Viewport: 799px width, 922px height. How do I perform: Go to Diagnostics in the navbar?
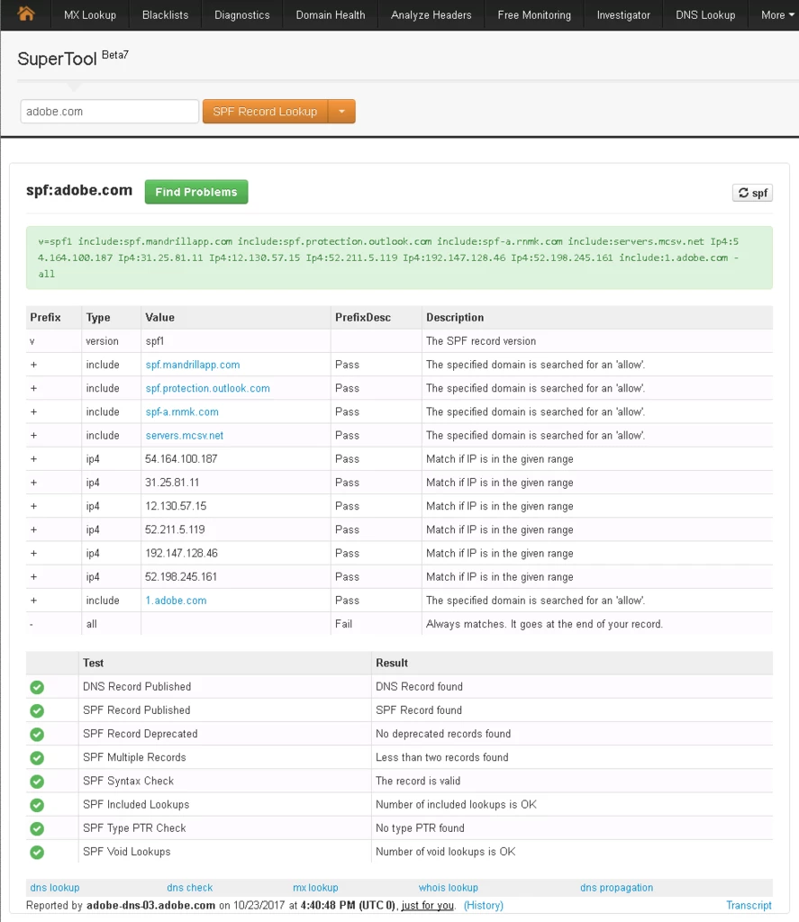(x=241, y=14)
